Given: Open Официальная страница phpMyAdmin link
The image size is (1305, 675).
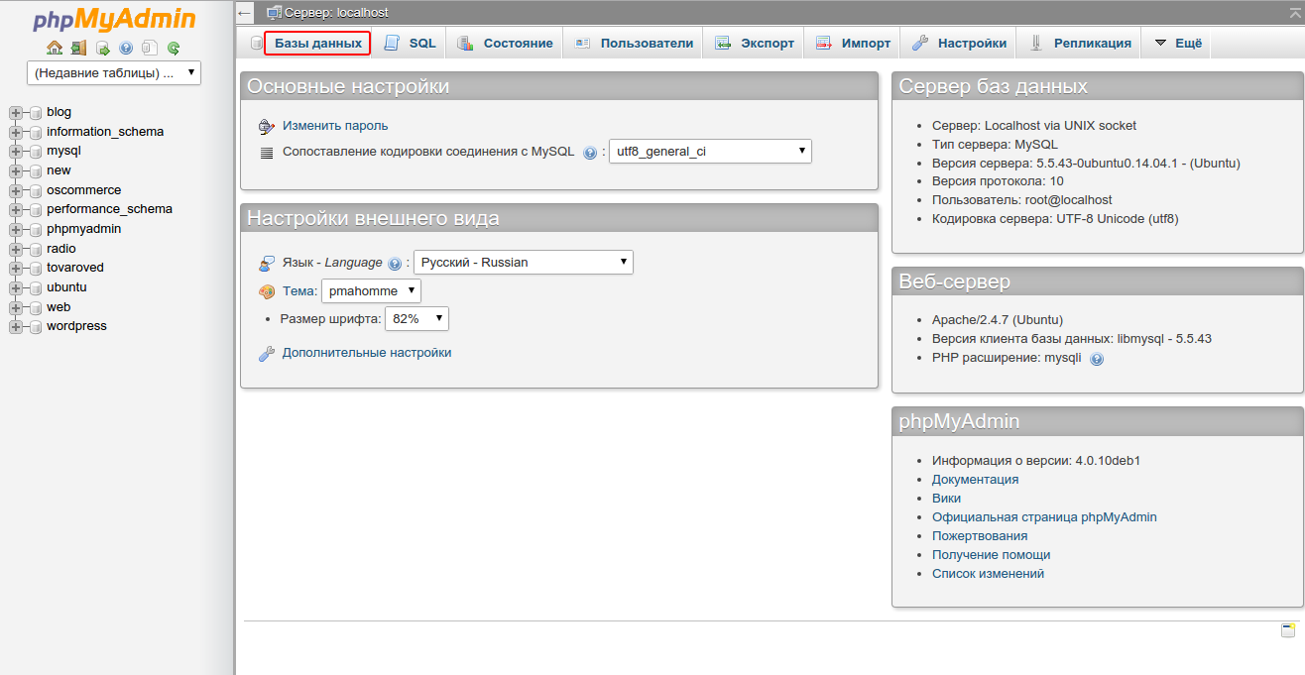Looking at the screenshot, I should 1044,517.
